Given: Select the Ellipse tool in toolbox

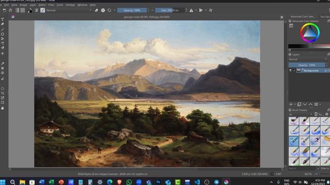Looking at the screenshot, I should (x=3, y=34).
